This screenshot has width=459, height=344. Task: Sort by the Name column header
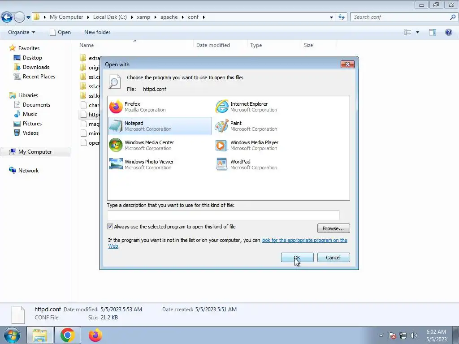coord(87,45)
